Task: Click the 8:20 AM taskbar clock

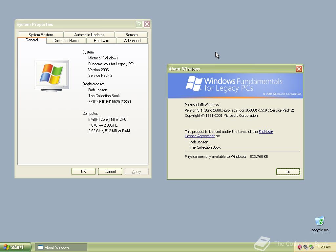Action: [x=324, y=247]
